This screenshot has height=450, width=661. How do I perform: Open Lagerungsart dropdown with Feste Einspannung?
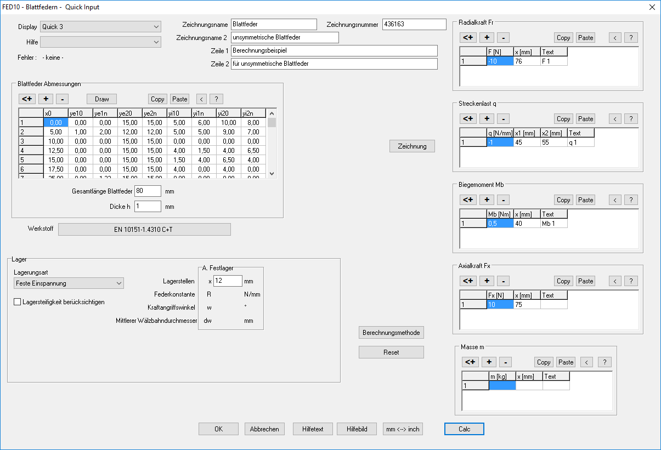click(x=69, y=283)
